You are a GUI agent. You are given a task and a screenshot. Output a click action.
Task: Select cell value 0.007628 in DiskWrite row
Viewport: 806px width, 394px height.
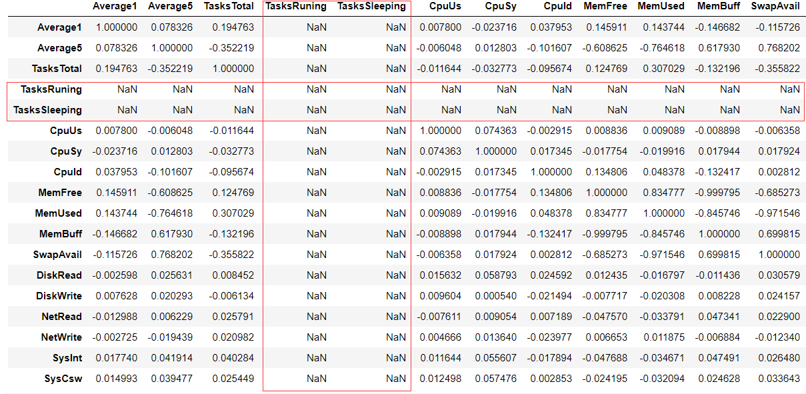click(117, 296)
